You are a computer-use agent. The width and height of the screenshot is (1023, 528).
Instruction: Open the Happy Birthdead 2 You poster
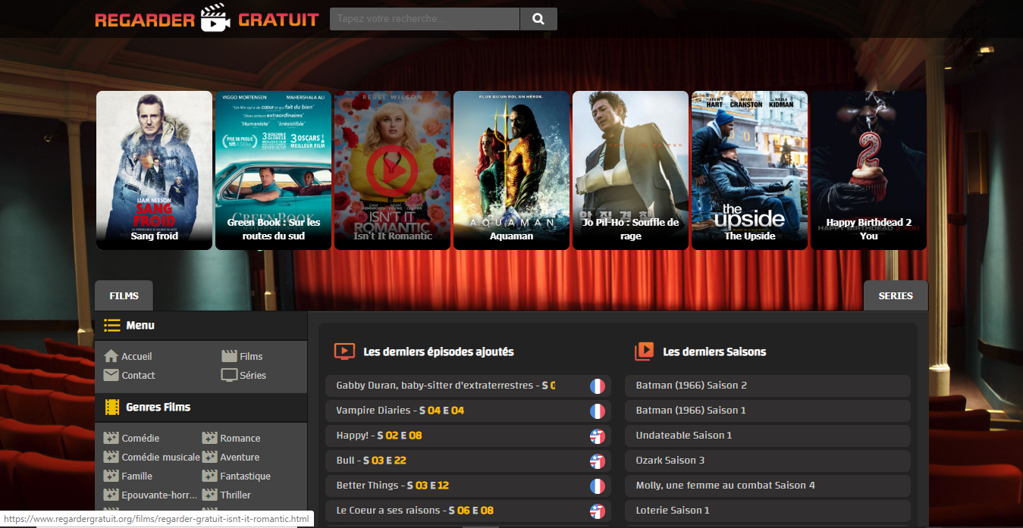pyautogui.click(x=869, y=170)
